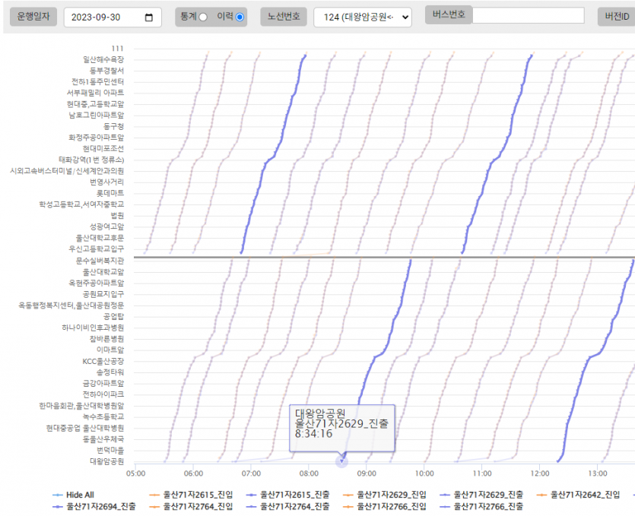Image resolution: width=635 pixels, height=516 pixels.
Task: Click the 노선번호 label button
Action: click(284, 17)
